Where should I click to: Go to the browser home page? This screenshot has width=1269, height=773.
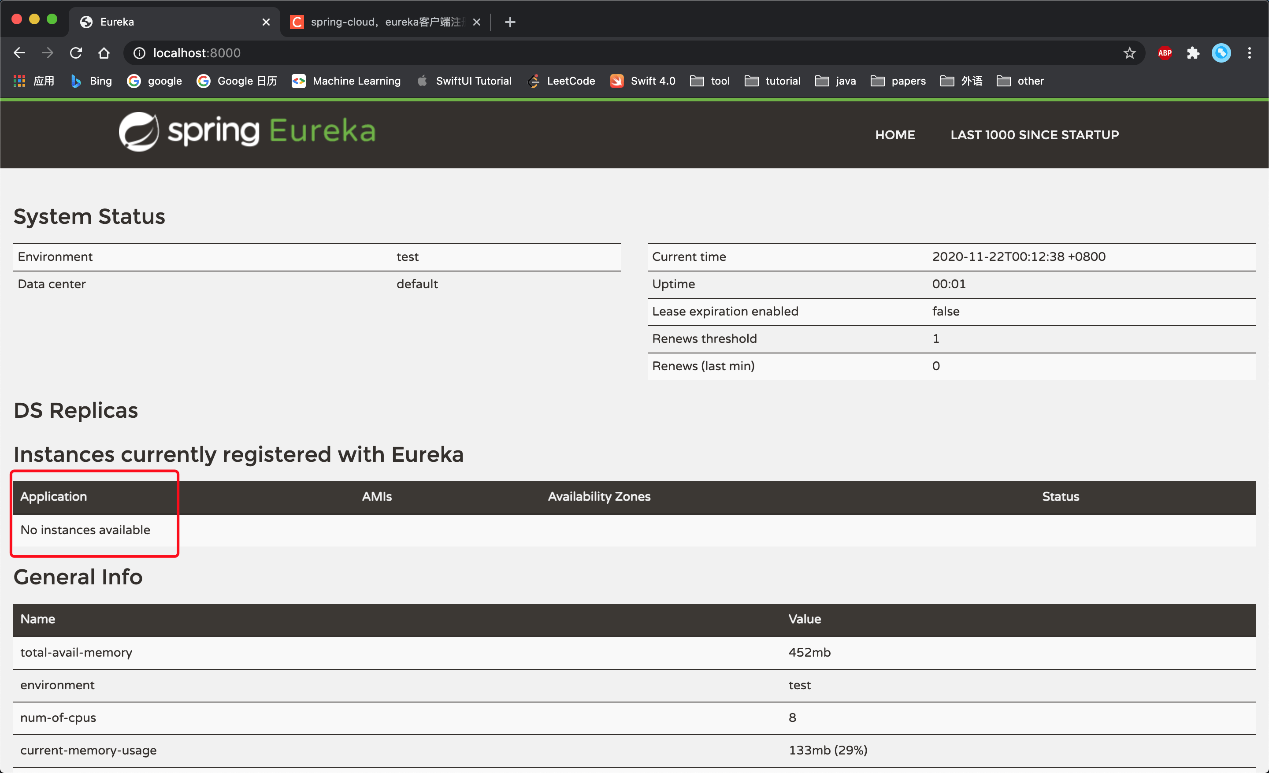click(x=104, y=52)
